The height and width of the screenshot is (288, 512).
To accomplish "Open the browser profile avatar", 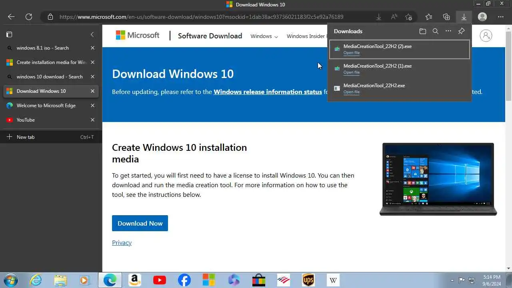I will coord(482,17).
